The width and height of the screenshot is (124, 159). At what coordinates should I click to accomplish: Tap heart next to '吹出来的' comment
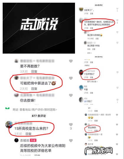coord(117,125)
